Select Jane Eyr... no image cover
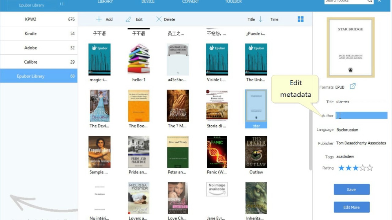 [217, 189]
